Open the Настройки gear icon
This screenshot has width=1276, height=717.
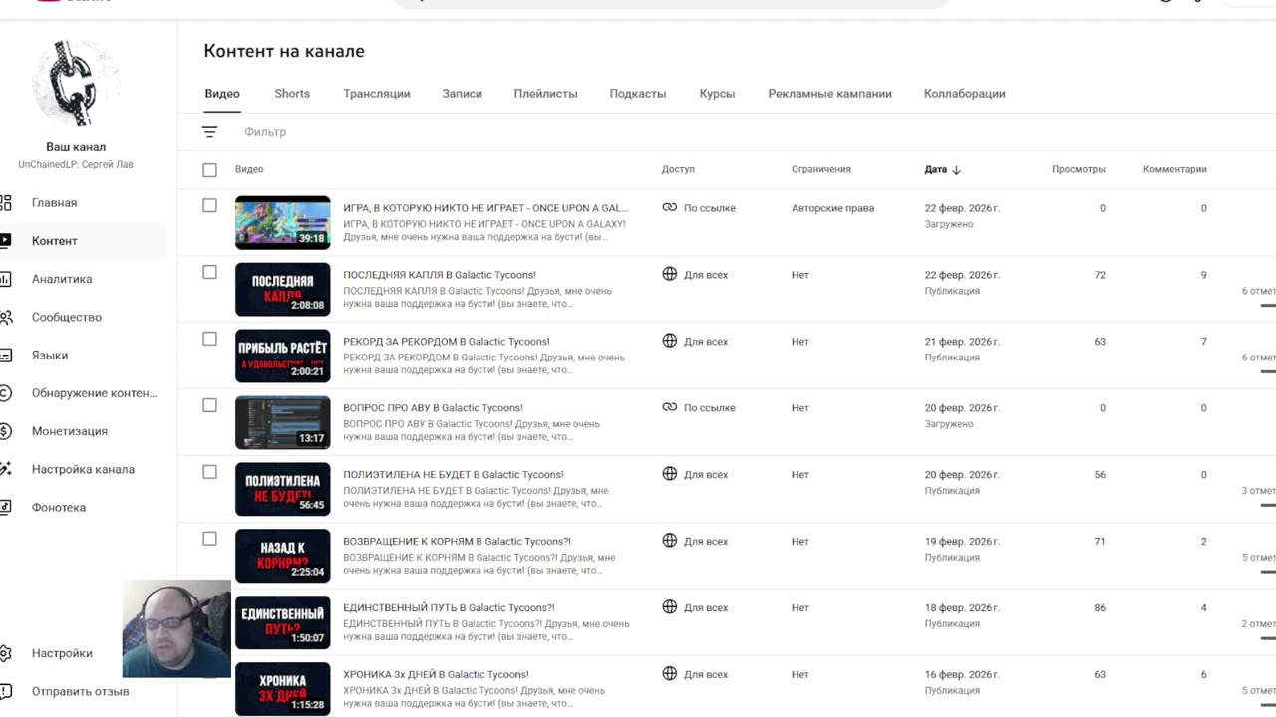point(5,653)
